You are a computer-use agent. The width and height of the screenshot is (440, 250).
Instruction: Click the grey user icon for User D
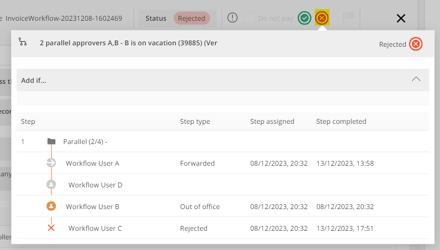[x=51, y=184]
